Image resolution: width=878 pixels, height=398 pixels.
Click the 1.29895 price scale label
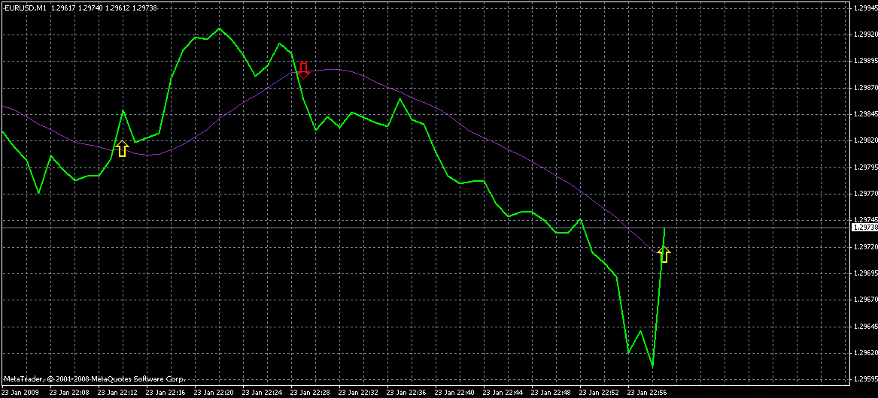tap(864, 61)
